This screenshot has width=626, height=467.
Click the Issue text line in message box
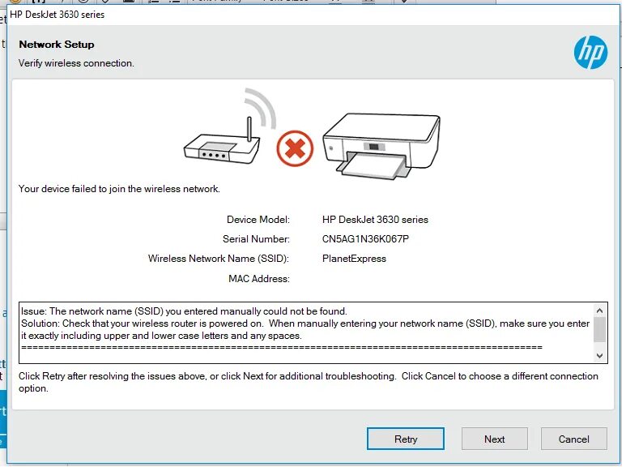pos(184,311)
